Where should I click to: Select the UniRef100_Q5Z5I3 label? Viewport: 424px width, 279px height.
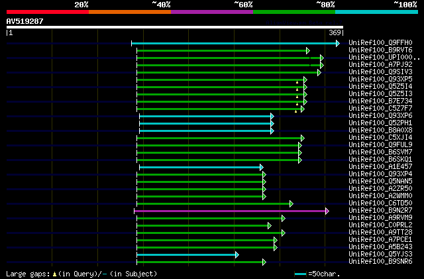[x=380, y=94]
